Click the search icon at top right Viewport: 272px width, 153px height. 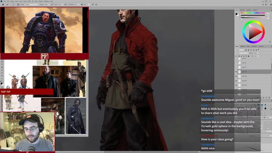tap(263, 5)
